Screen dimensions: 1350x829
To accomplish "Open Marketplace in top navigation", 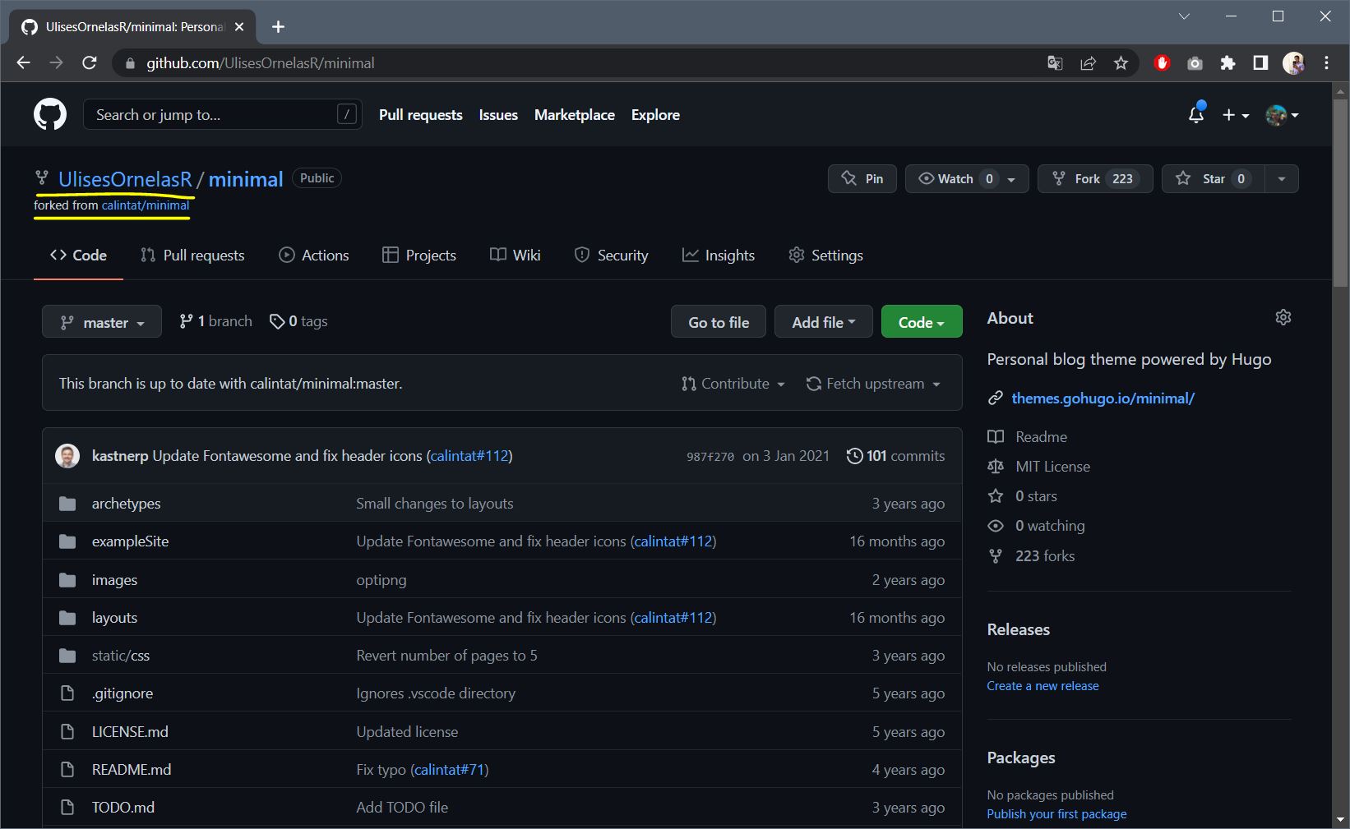I will (x=575, y=115).
